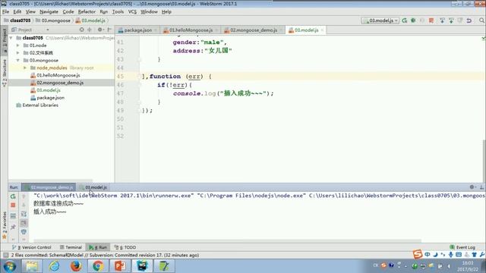Open the Event Log
This screenshot has height=273, width=486.
point(462,247)
